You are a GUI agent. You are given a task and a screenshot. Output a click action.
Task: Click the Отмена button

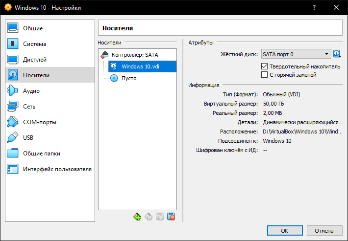pyautogui.click(x=324, y=231)
